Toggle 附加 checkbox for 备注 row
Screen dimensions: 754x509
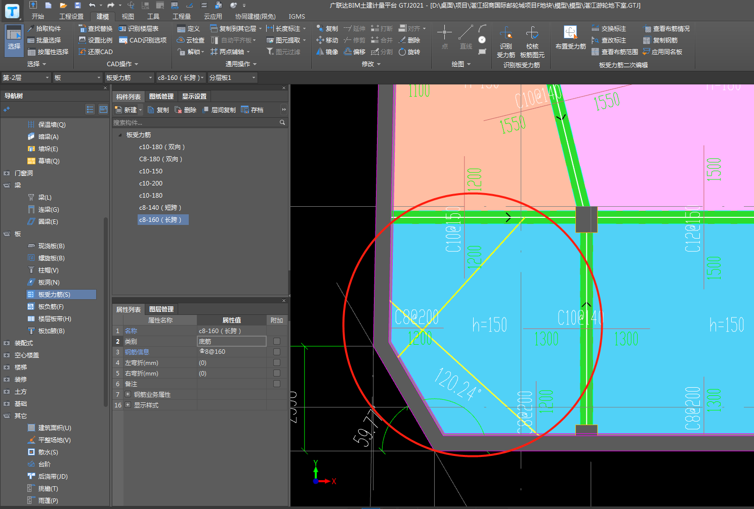(277, 384)
